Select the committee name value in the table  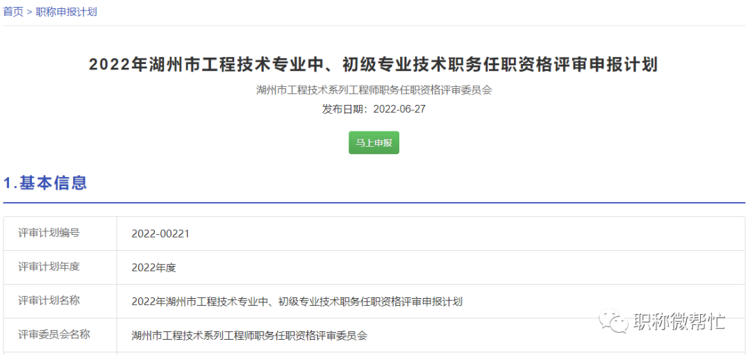pos(250,336)
